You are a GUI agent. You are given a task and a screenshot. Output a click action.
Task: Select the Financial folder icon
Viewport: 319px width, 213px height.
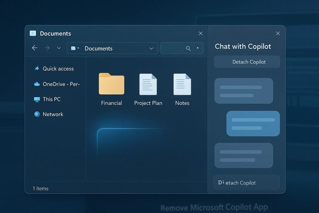click(x=111, y=84)
